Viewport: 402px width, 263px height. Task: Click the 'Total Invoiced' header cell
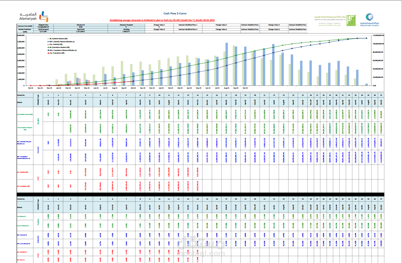44,29
